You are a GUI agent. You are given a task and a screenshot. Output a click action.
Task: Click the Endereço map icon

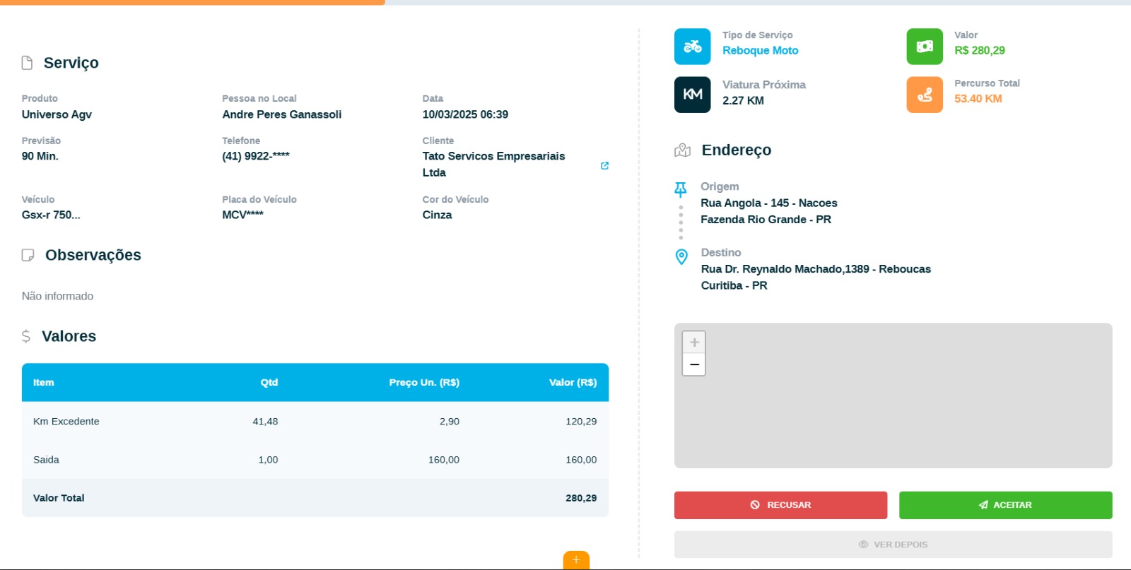[682, 150]
